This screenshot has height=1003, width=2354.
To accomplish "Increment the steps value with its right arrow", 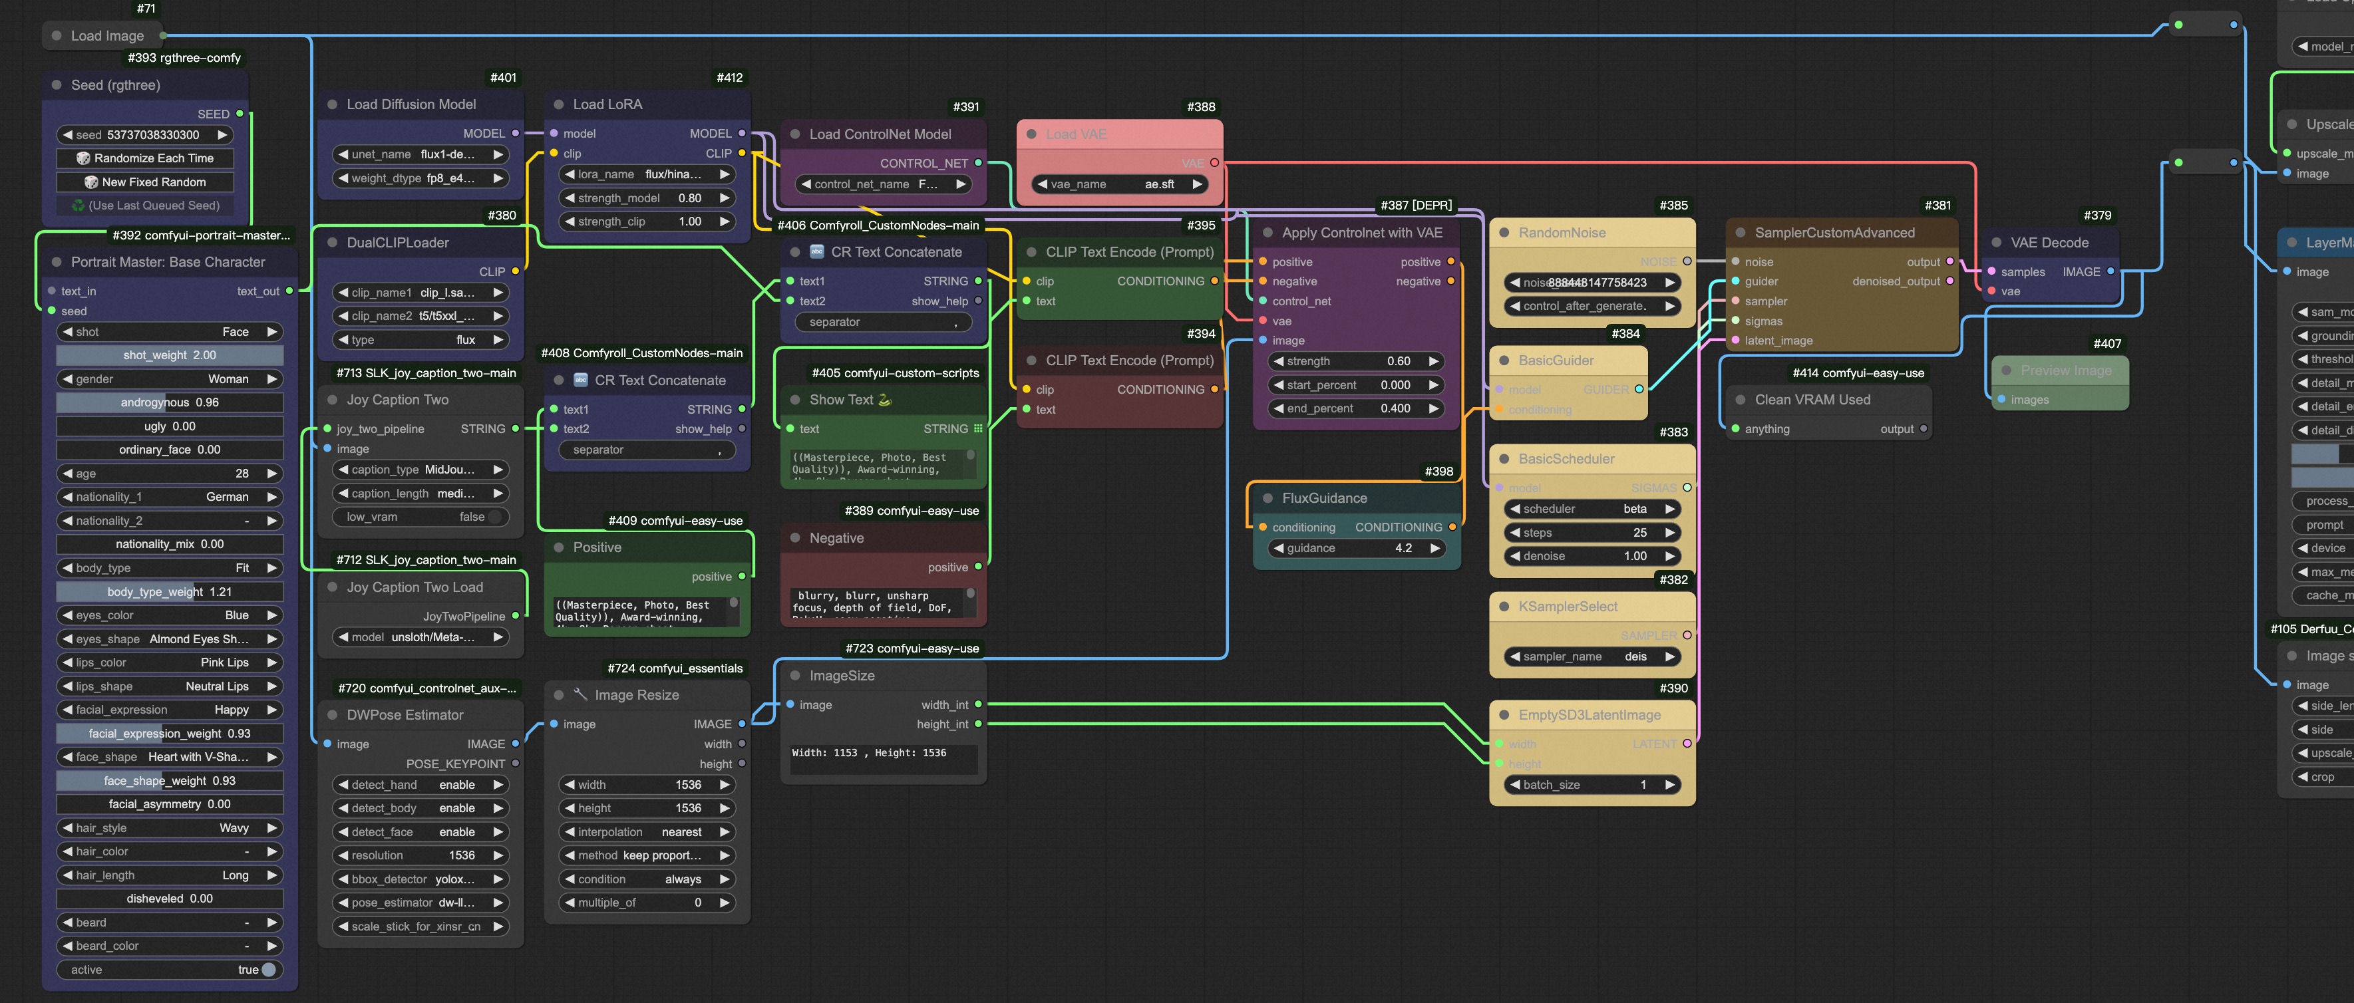I will 1669,533.
